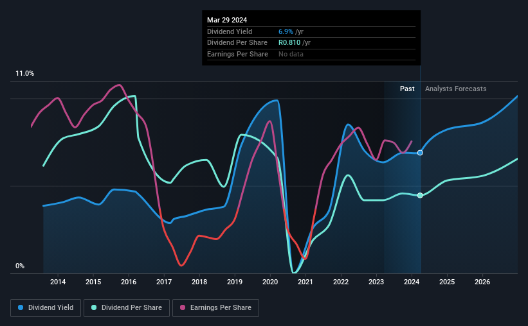Viewport: 528px width, 326px height.
Task: Click the 2019 x-axis label
Action: coord(235,282)
